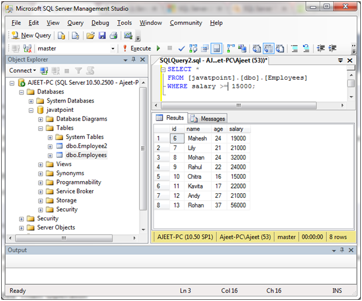Comment out the selected lines icon
Image resolution: width=362 pixels, height=301 pixels.
pos(295,48)
